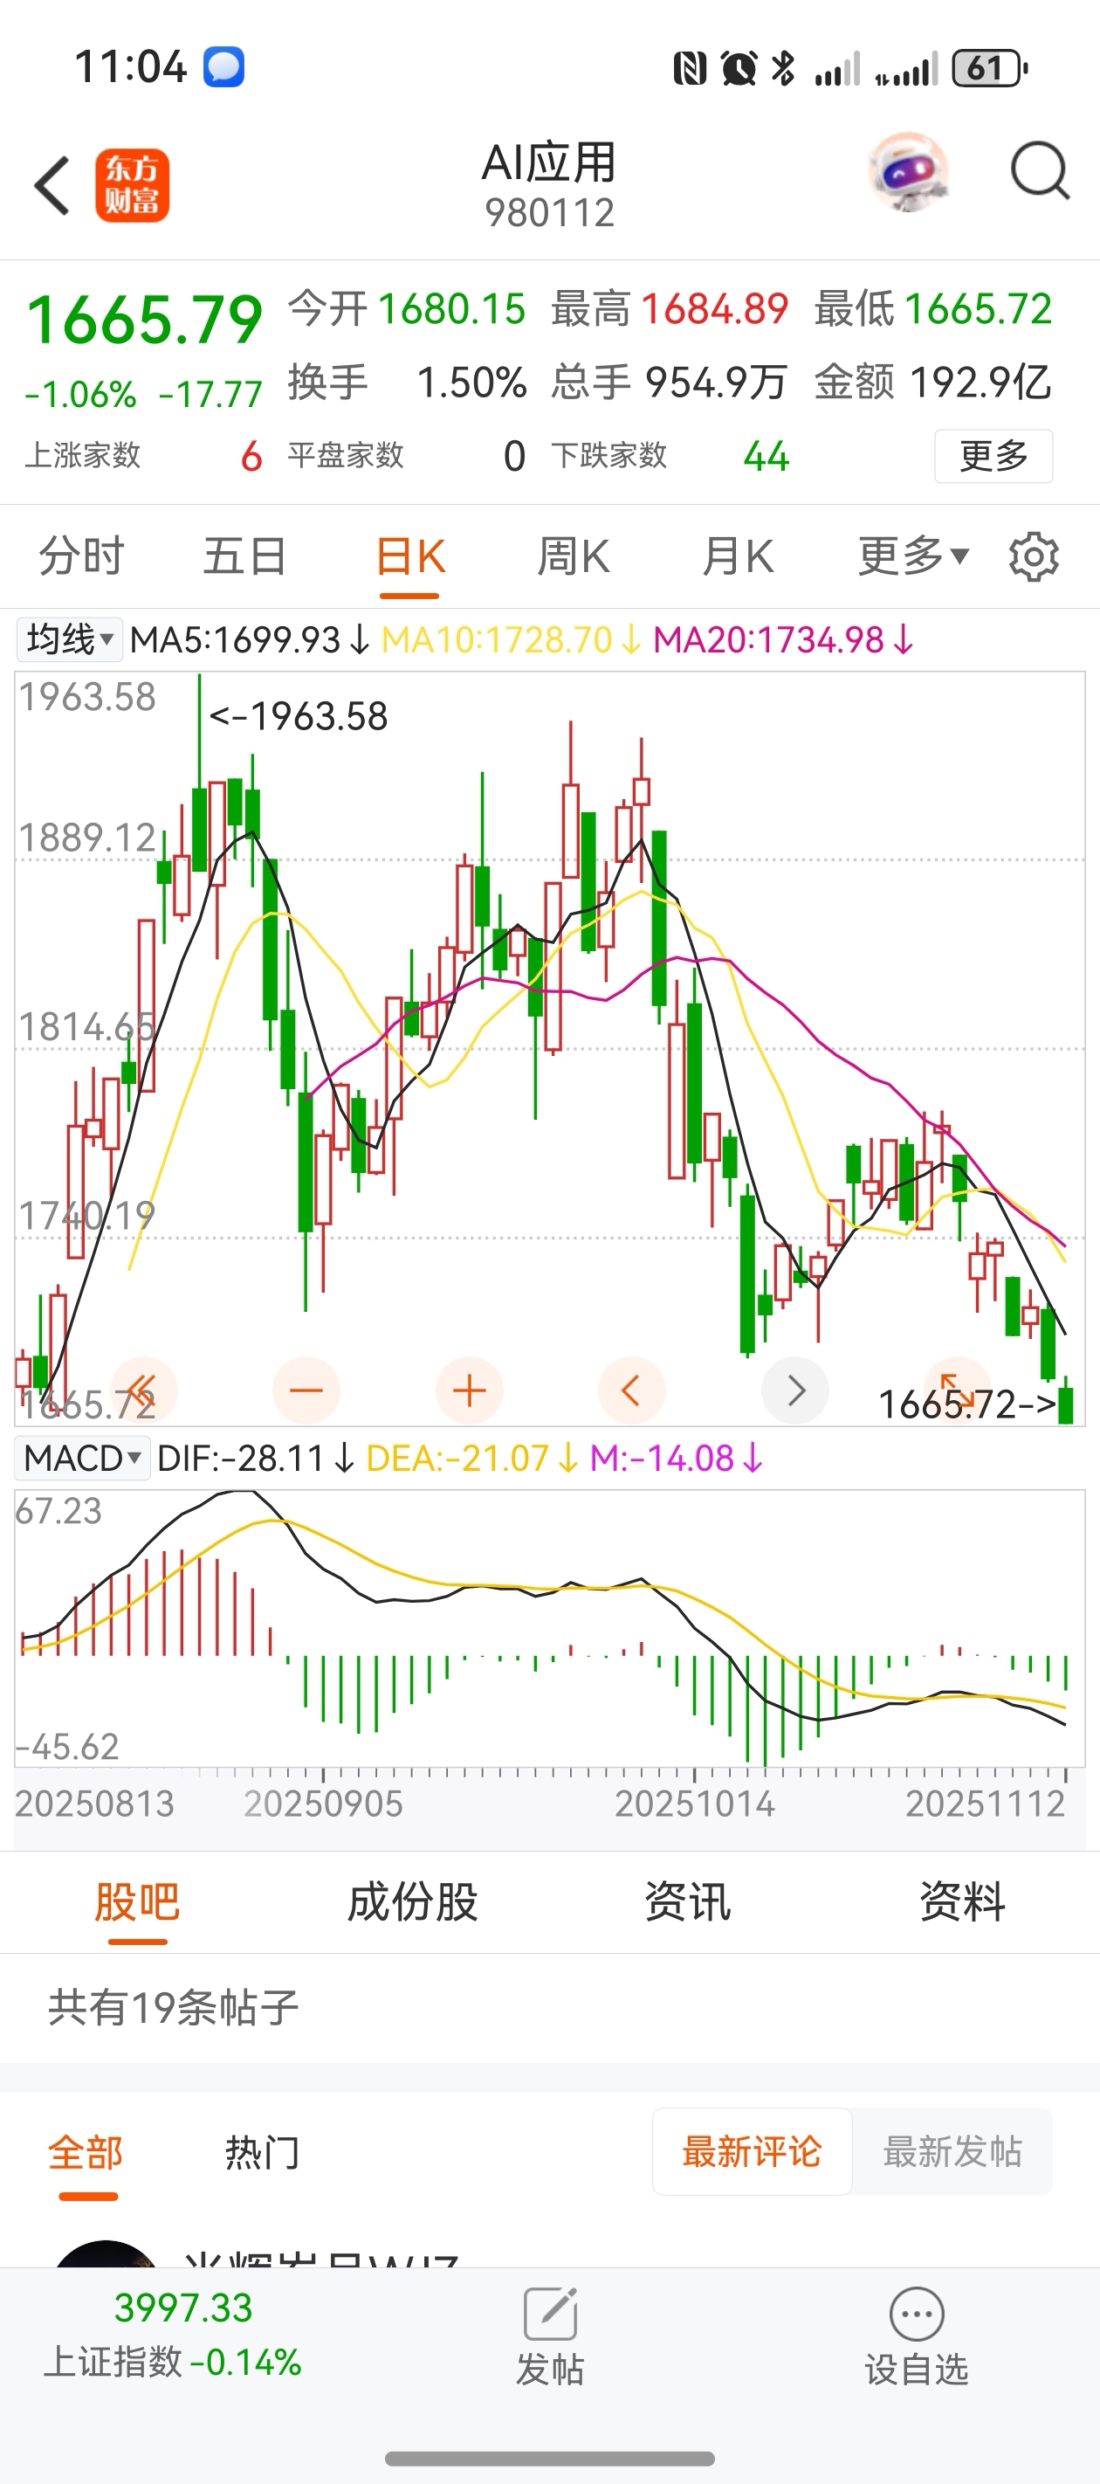
Task: Tap the DEA:-21.07 value
Action: click(x=472, y=1458)
